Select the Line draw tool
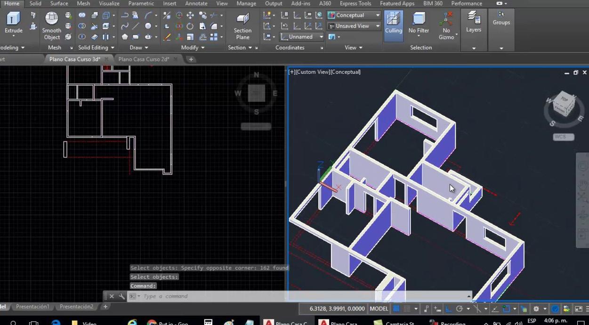589x325 pixels. click(x=136, y=26)
